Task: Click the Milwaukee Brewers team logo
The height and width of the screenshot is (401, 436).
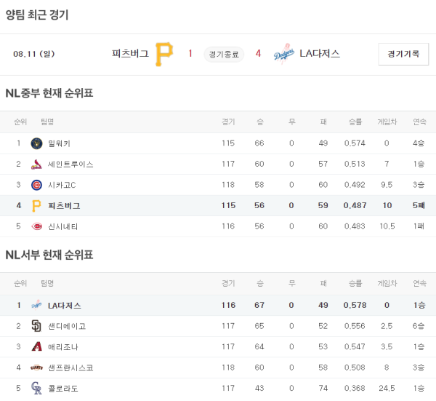Action: [36, 143]
